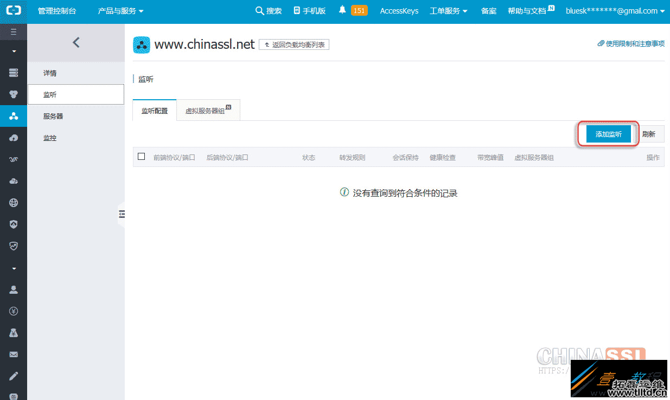
Task: Toggle the header checkbox in the listener table
Action: (142, 156)
